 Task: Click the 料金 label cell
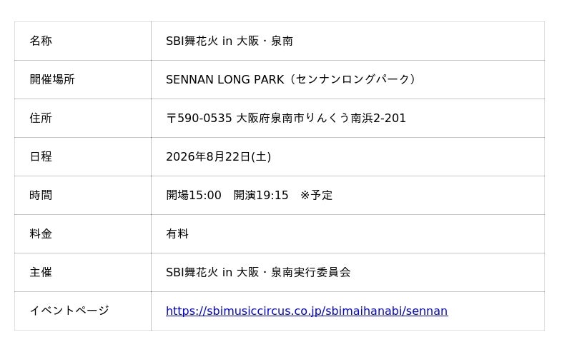point(41,234)
